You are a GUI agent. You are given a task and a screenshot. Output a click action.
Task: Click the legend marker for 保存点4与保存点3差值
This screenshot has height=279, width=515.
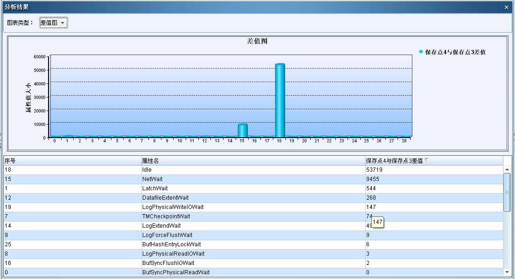click(421, 52)
